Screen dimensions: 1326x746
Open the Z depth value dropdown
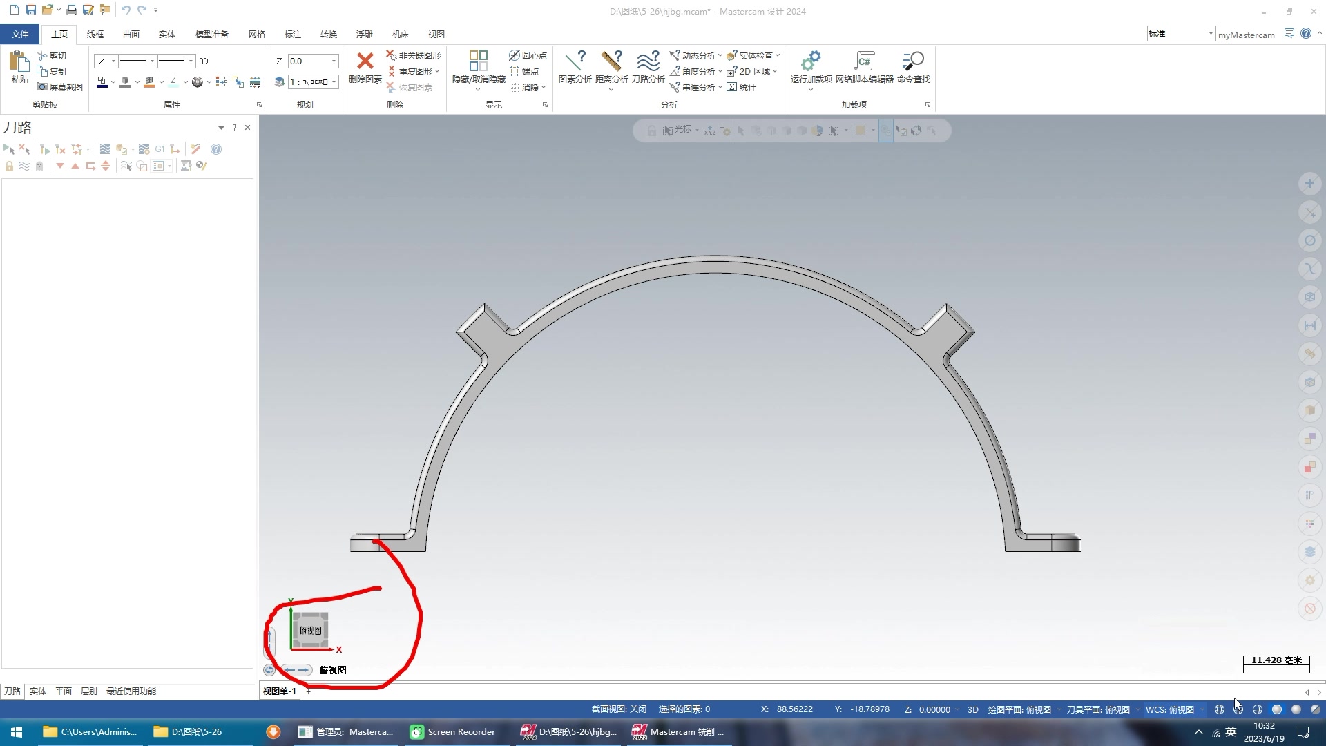click(x=334, y=61)
